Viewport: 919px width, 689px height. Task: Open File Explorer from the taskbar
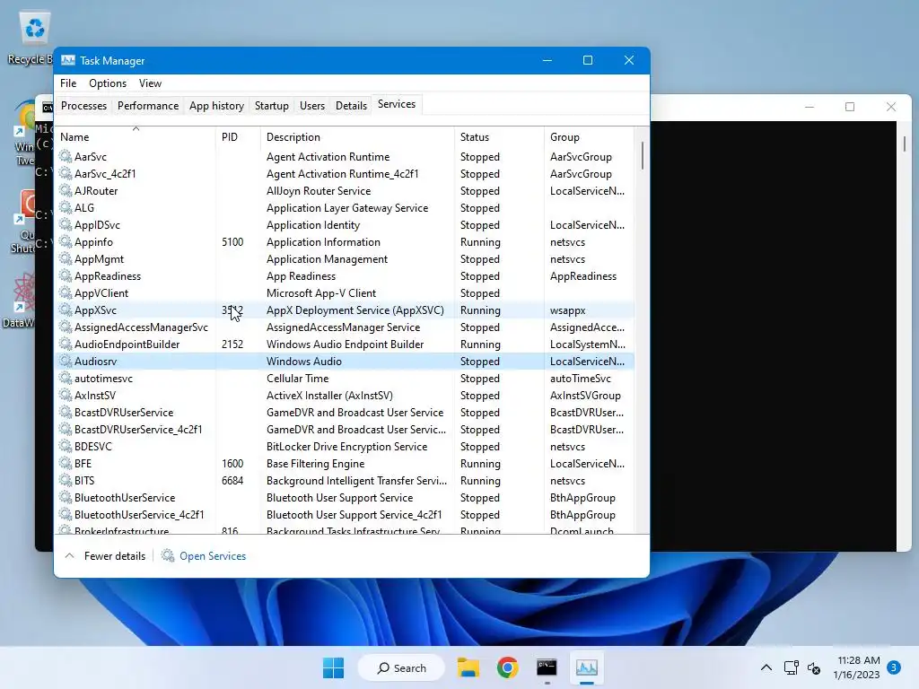468,667
